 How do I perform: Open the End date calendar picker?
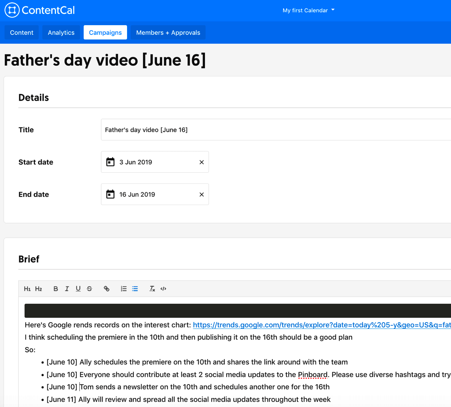110,194
